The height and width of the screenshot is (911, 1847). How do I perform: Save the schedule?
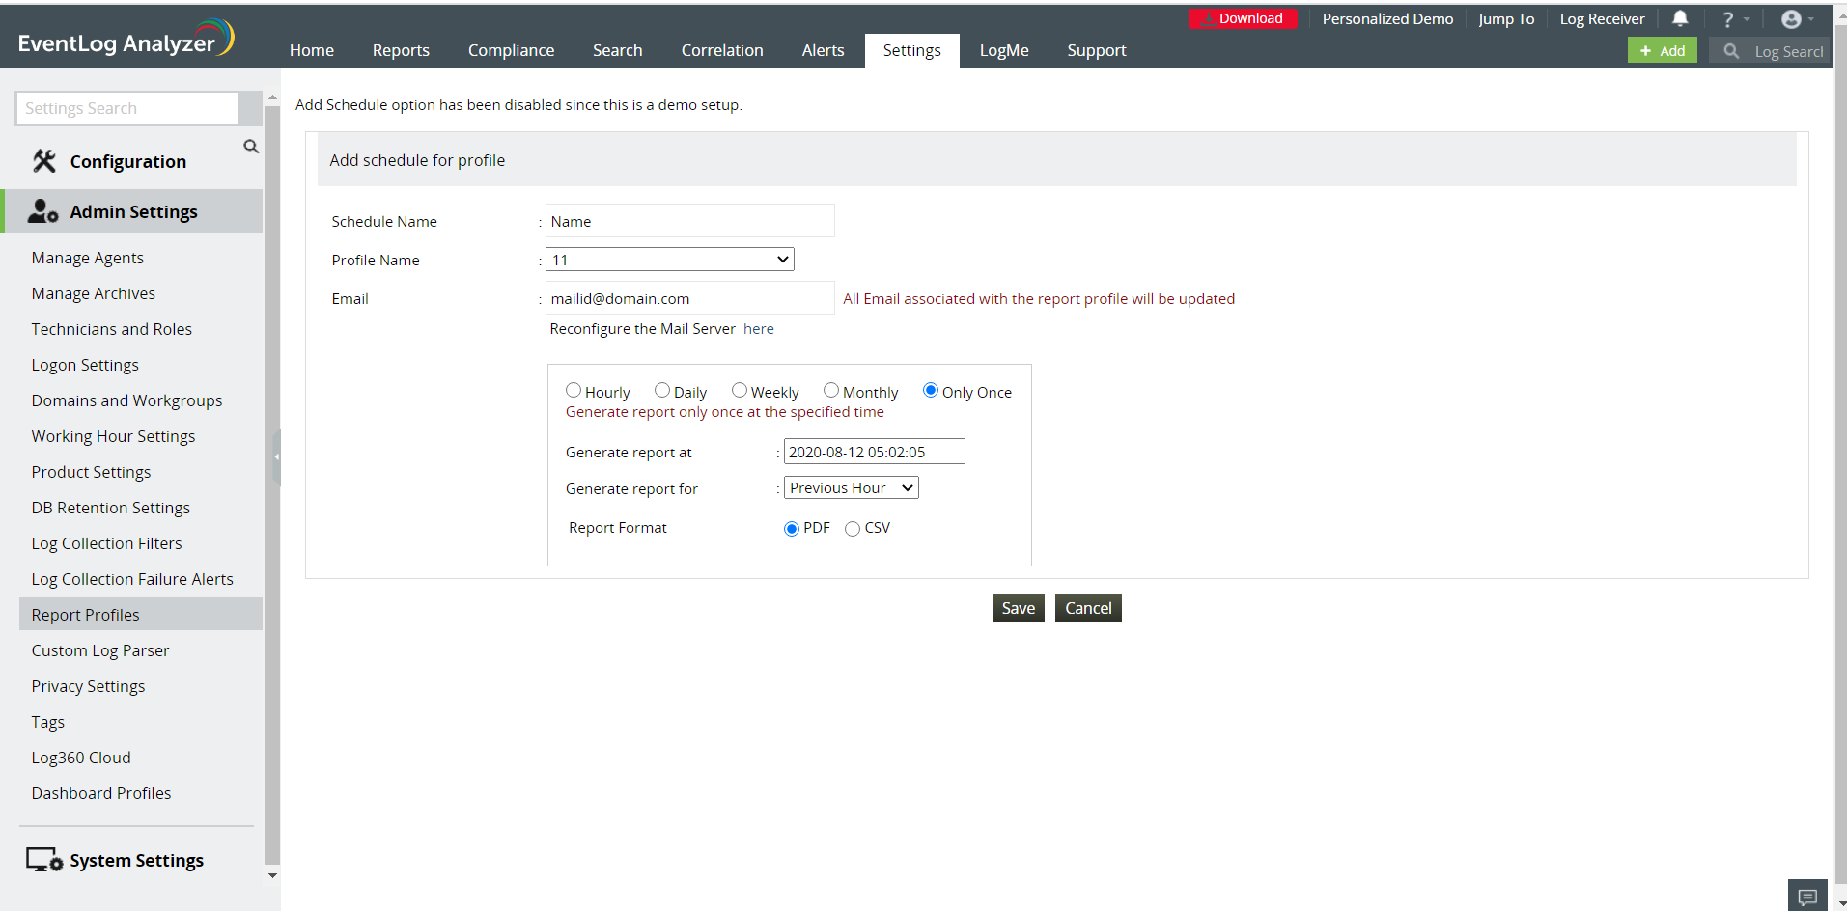[1019, 608]
